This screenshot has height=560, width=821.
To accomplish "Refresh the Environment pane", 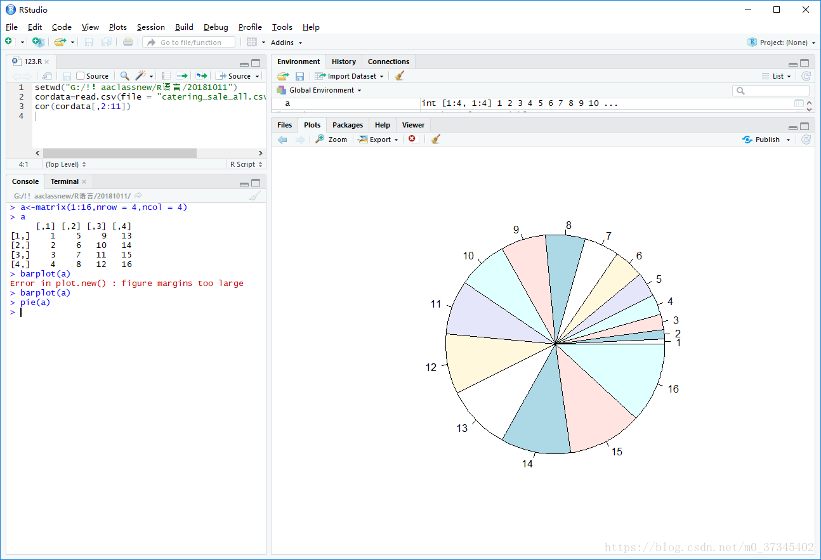I will coord(806,76).
